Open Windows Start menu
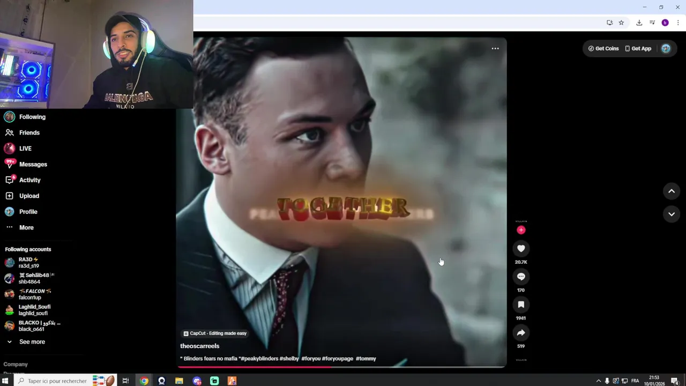Viewport: 686px width, 386px height. [5, 381]
